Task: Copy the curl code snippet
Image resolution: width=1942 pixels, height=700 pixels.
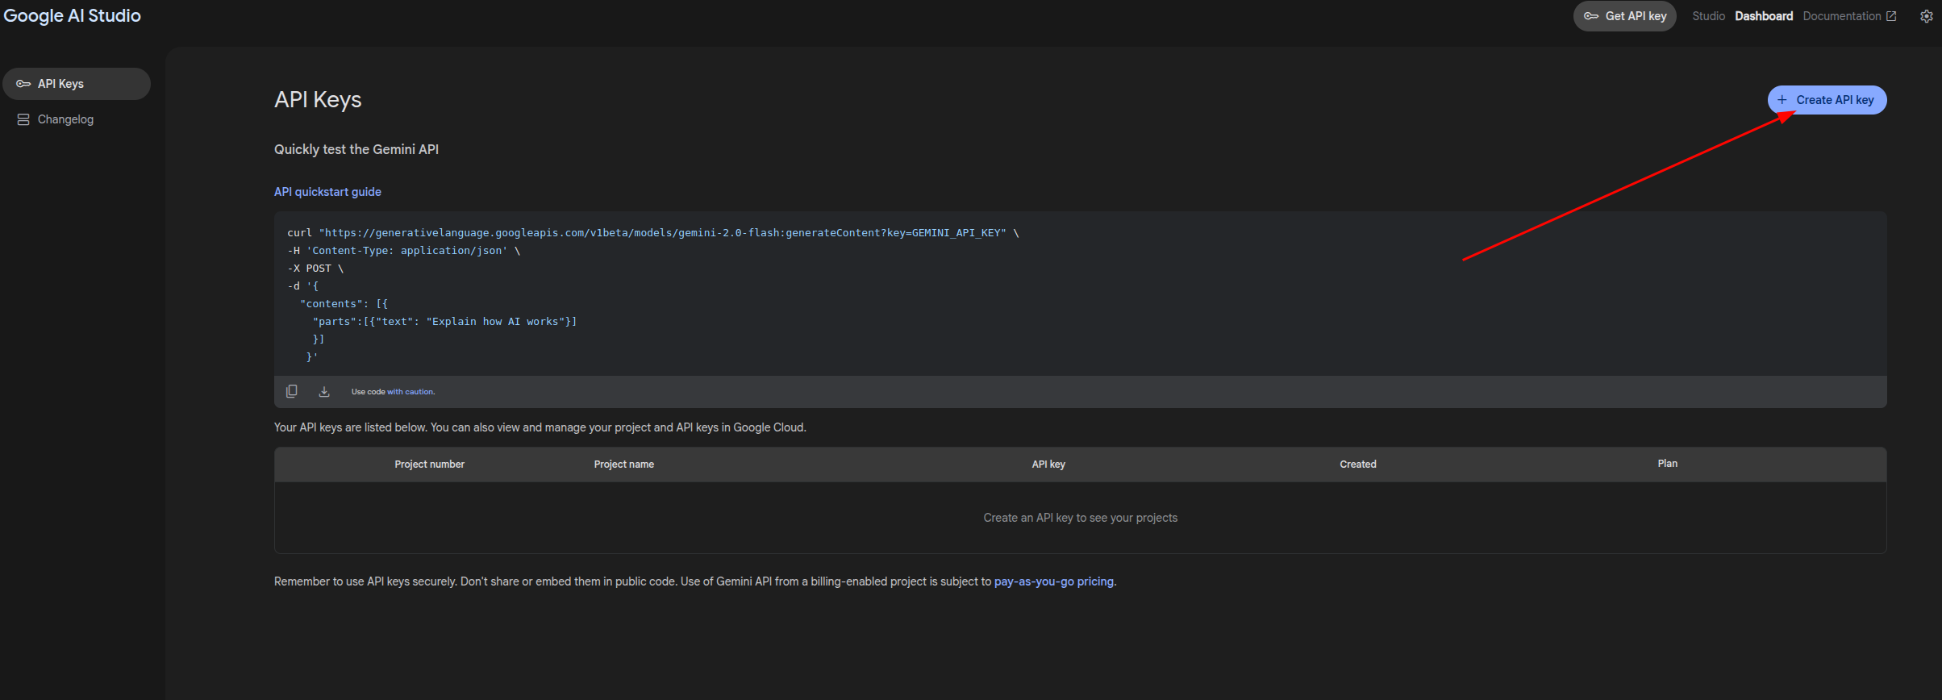Action: pyautogui.click(x=292, y=391)
